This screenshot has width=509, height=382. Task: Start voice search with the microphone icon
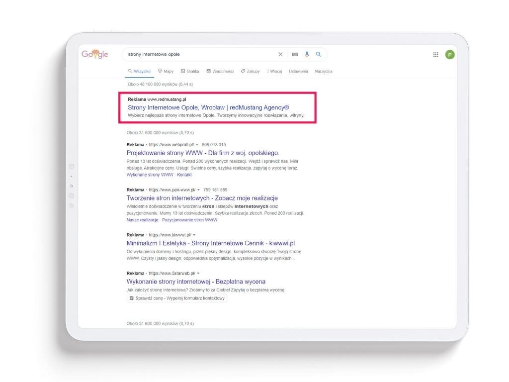click(x=307, y=54)
